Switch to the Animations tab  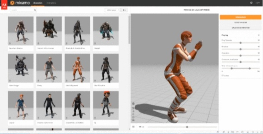coord(51,3)
